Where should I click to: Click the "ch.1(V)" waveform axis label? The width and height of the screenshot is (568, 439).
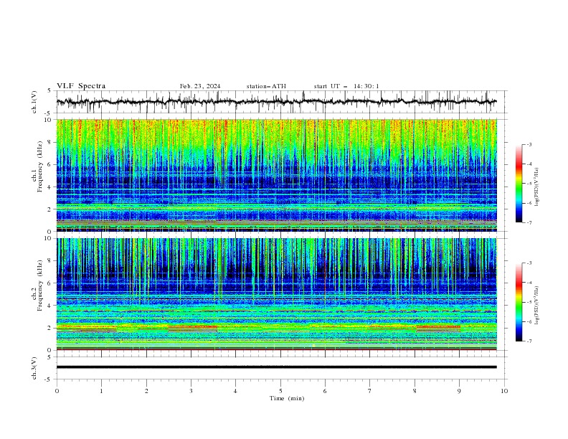click(34, 102)
